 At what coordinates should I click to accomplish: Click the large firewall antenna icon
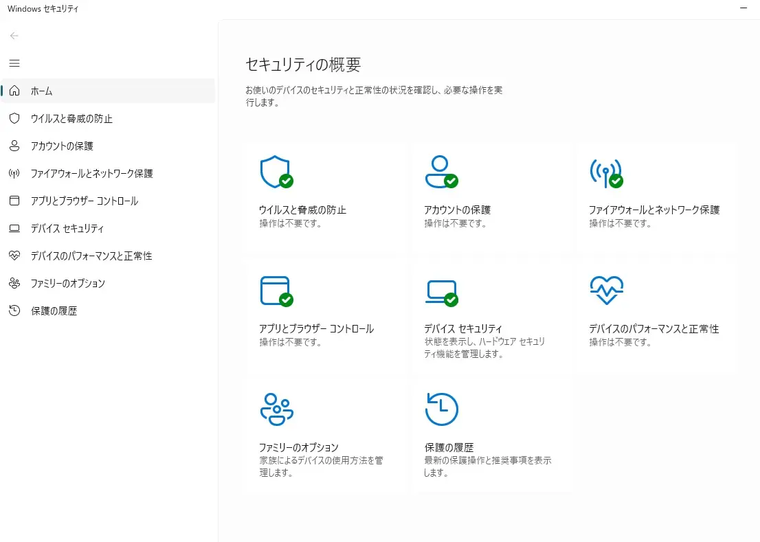(606, 173)
